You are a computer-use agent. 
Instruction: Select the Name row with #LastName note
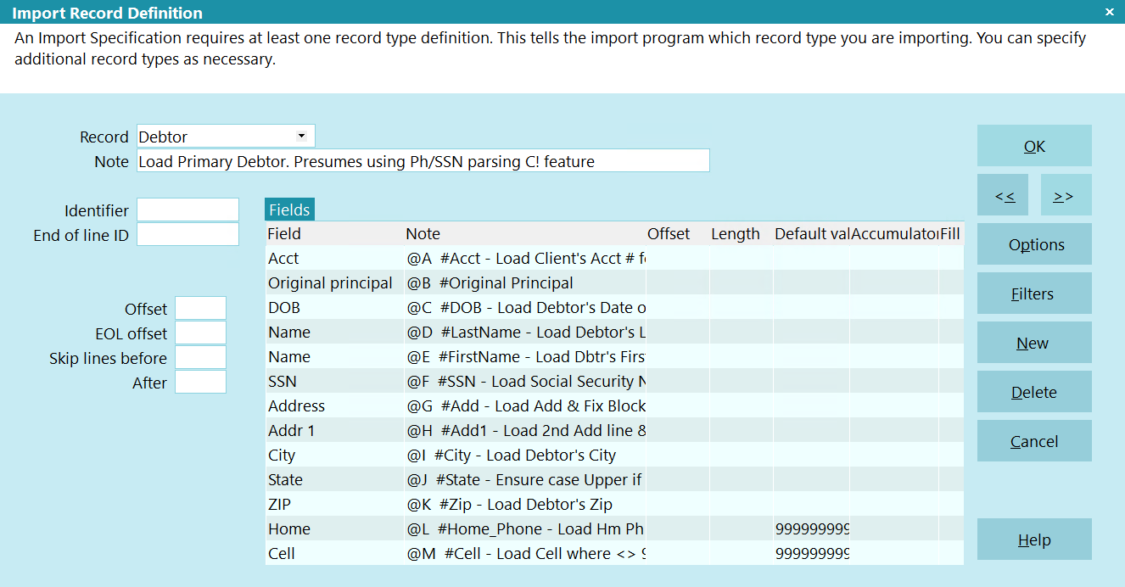(x=614, y=332)
